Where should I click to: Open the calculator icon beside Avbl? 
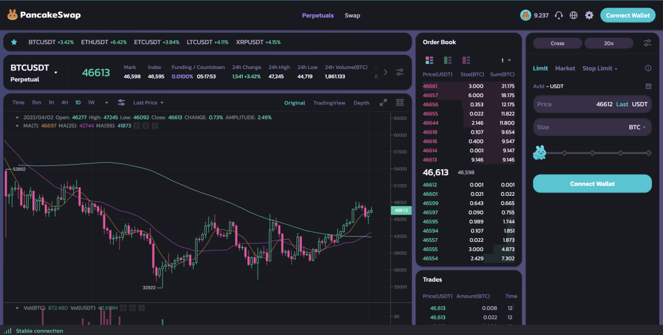(x=648, y=86)
